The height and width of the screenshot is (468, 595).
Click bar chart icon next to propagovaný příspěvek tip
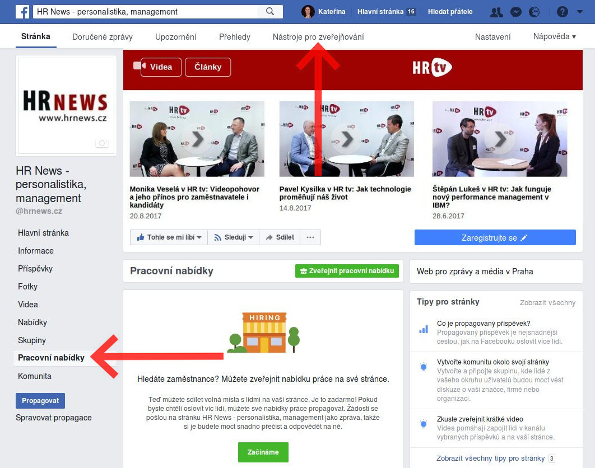[x=424, y=329]
